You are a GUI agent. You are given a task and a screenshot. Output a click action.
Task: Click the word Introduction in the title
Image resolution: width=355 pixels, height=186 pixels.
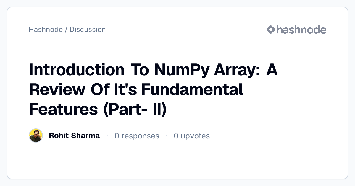click(77, 70)
